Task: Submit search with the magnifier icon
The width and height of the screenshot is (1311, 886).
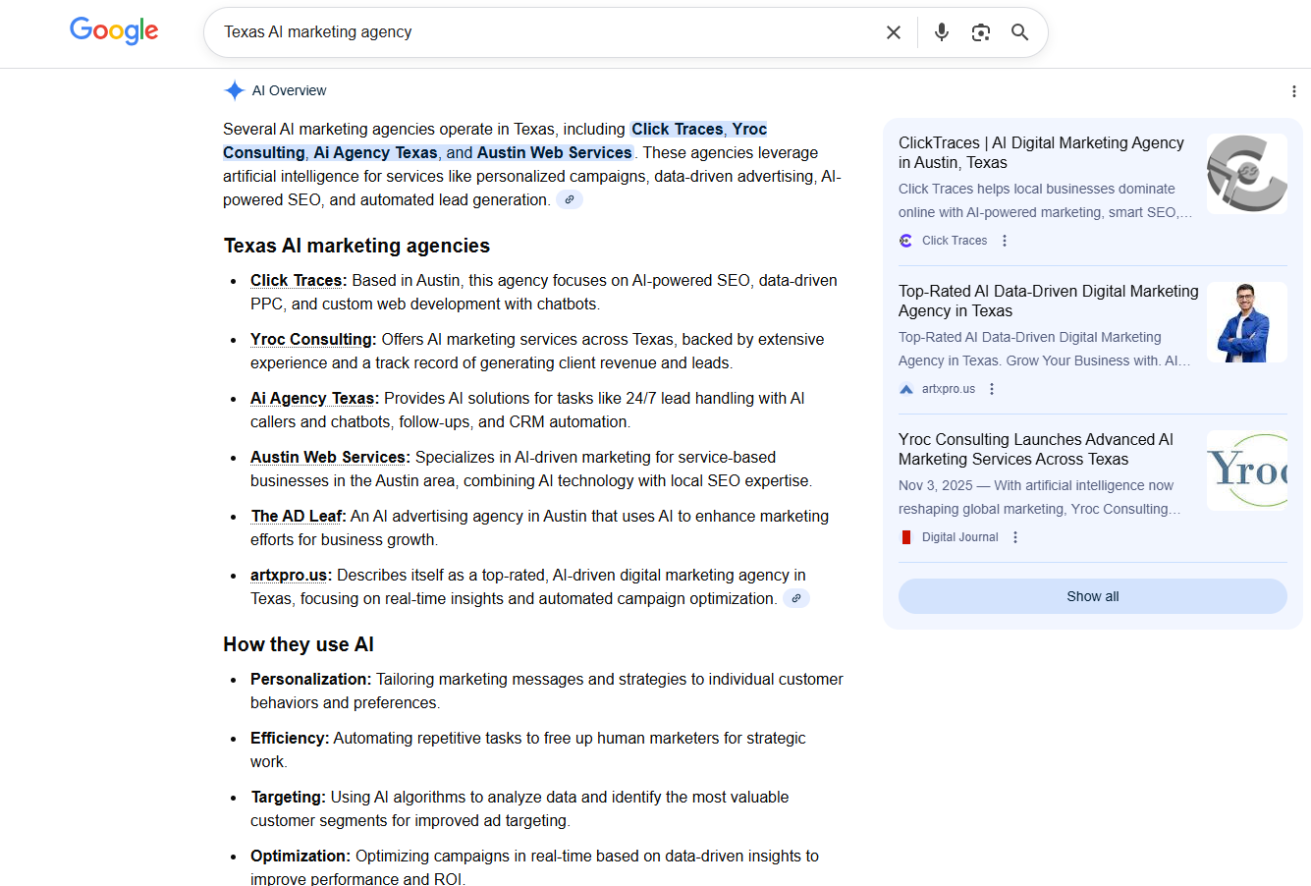Action: click(1020, 32)
